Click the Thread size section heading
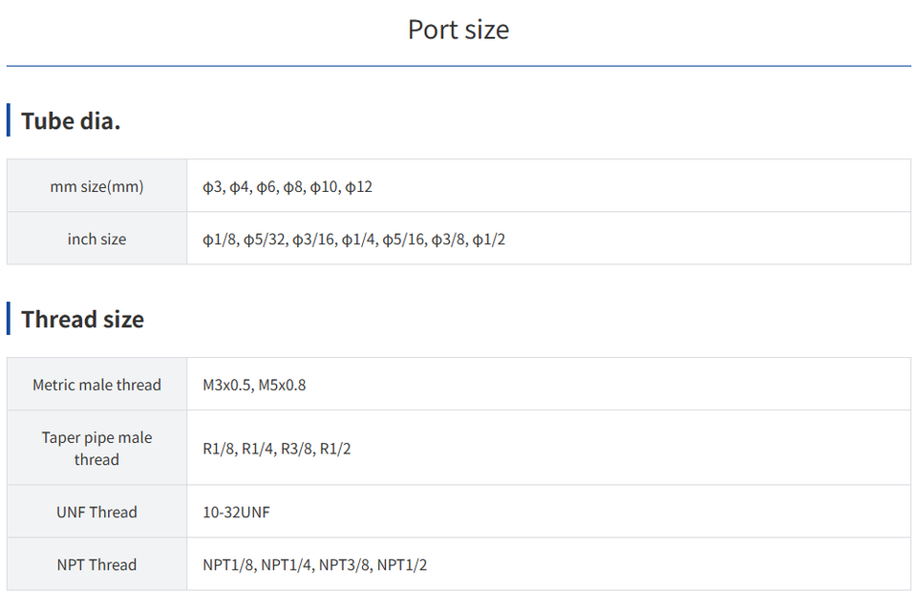917x608 pixels. click(x=82, y=319)
